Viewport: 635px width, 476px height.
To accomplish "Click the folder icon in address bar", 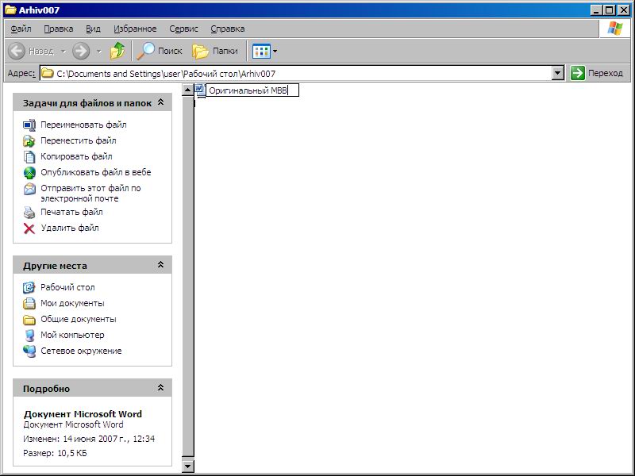I will tap(48, 73).
